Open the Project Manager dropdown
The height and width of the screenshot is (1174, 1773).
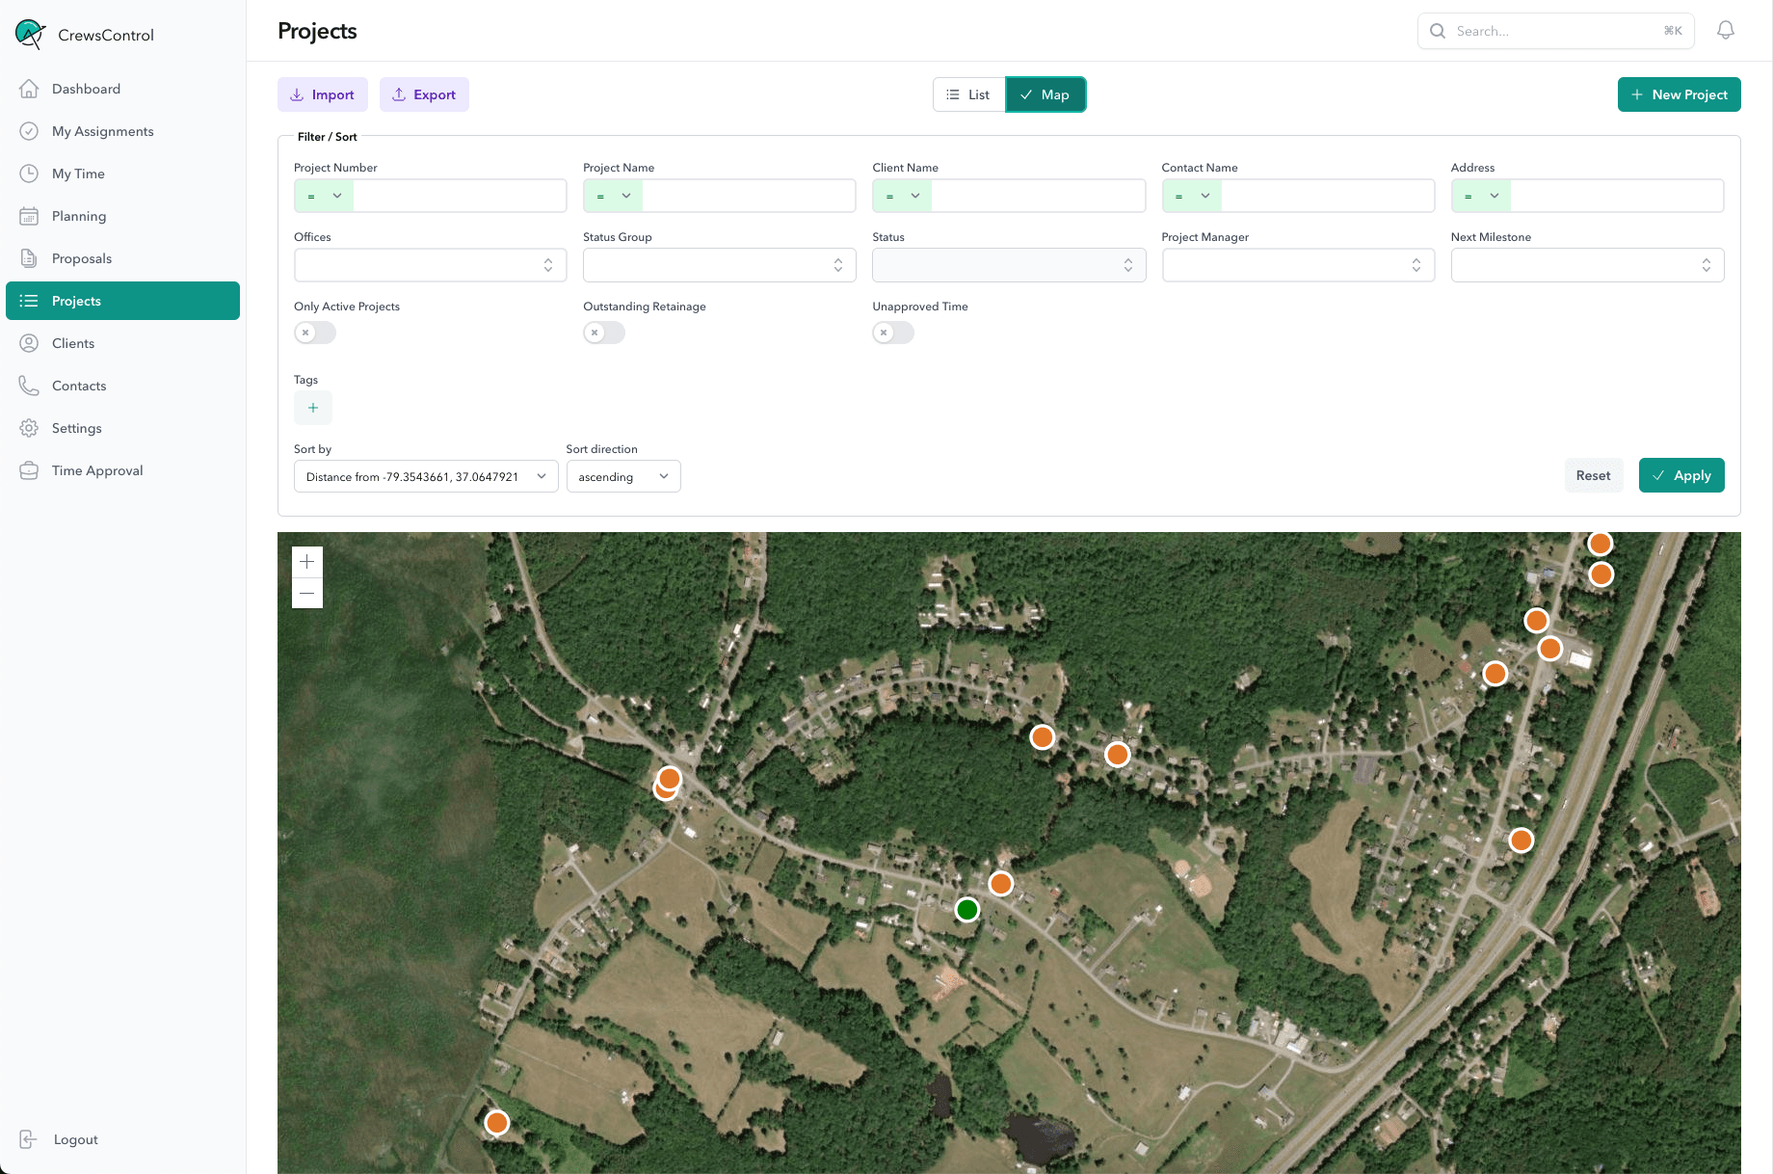pos(1298,265)
